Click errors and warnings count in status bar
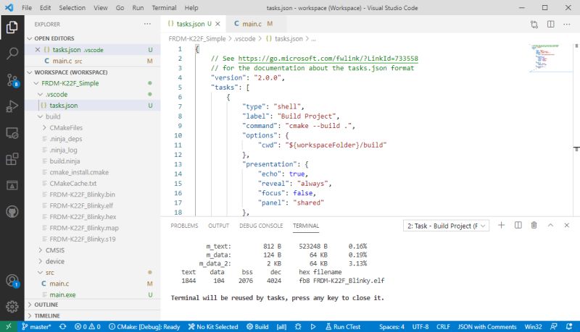Viewport: 580px width, 332px height. click(87, 326)
